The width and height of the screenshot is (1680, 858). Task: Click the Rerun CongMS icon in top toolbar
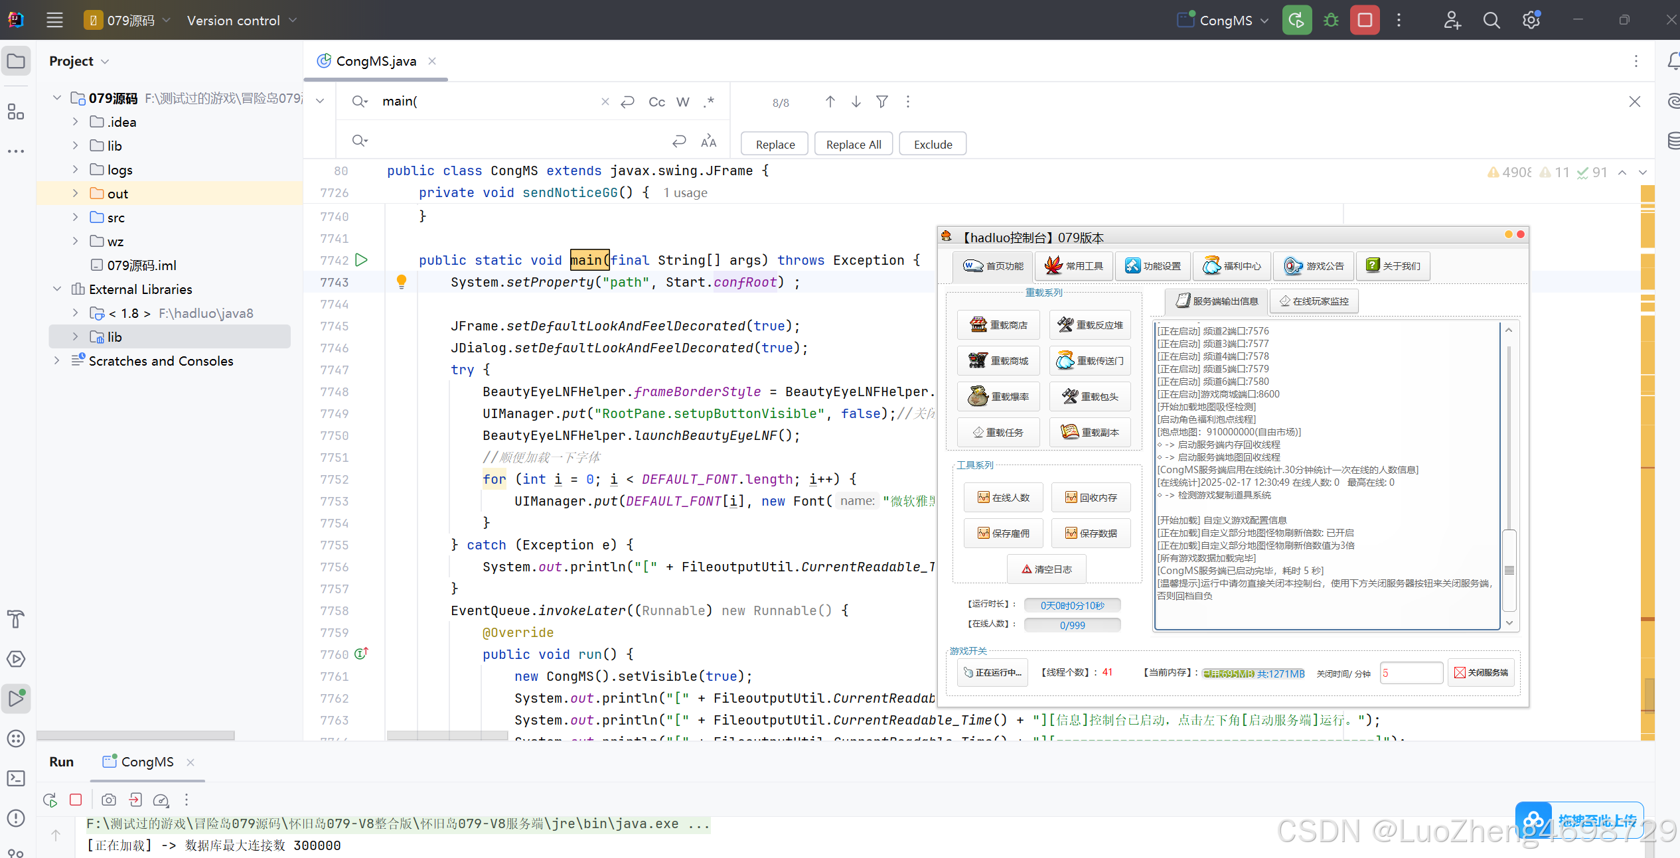coord(1296,21)
